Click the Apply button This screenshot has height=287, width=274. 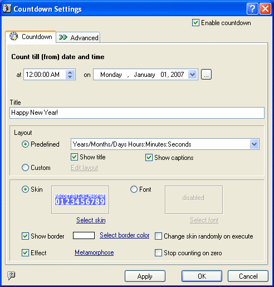145,276
